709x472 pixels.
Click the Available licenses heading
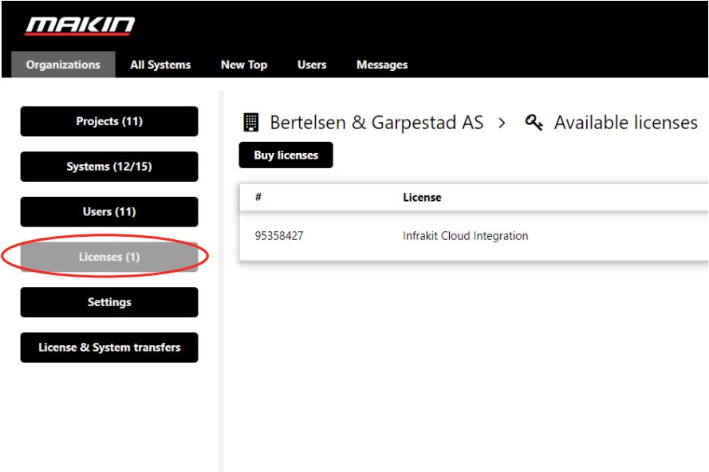click(626, 123)
